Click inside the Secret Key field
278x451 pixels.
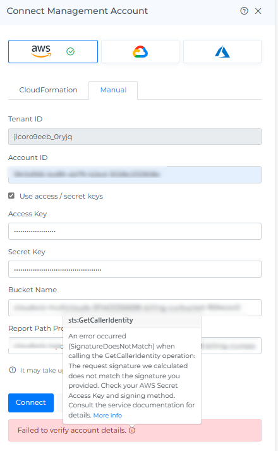pyautogui.click(x=135, y=269)
